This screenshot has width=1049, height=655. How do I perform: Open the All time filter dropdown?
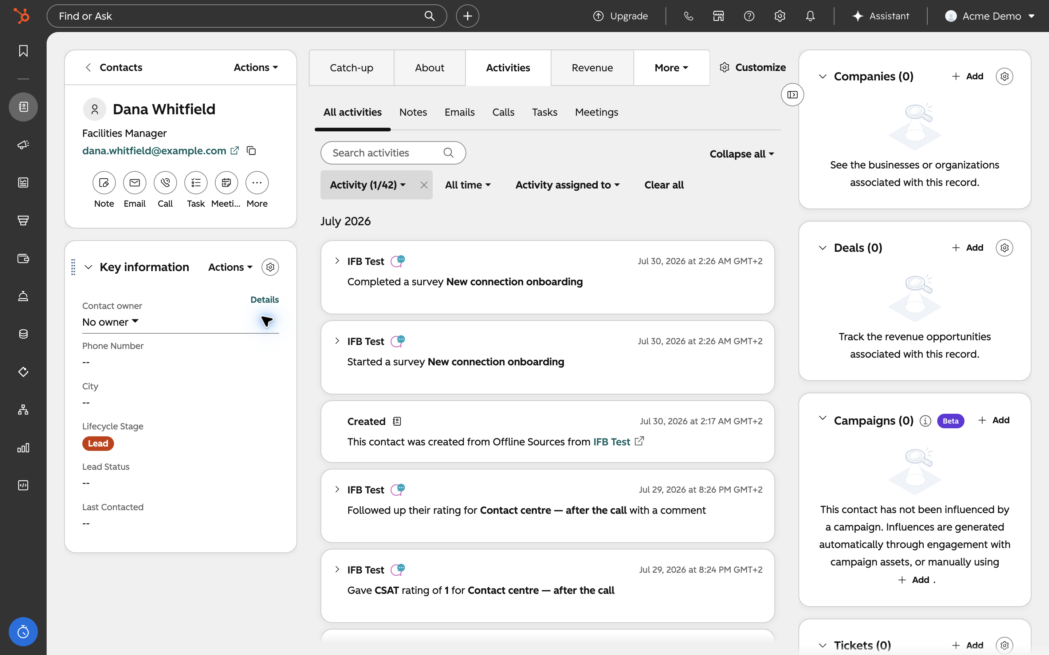point(468,185)
